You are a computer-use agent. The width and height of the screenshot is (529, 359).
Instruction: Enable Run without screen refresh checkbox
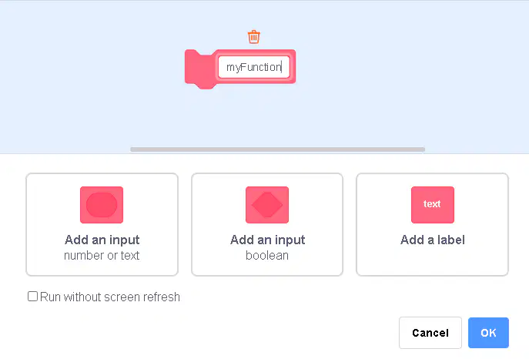coord(32,297)
